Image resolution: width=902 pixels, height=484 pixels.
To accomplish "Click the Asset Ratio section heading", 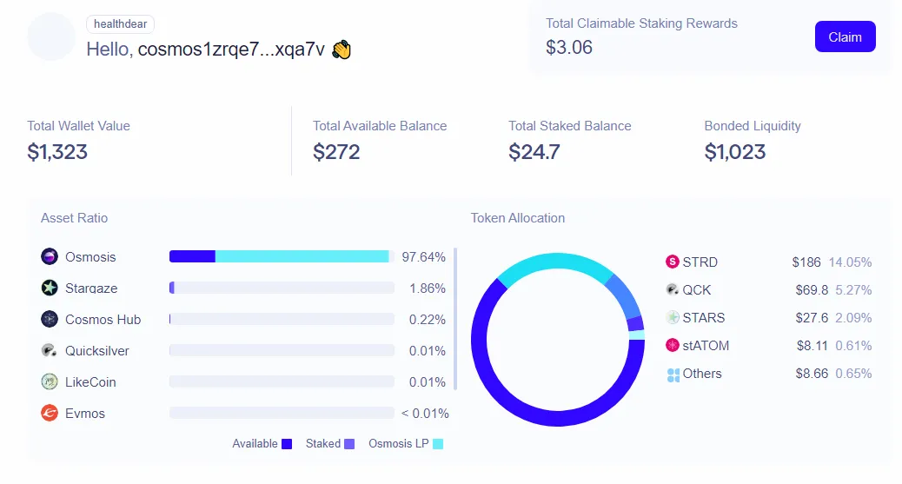I will (x=74, y=218).
